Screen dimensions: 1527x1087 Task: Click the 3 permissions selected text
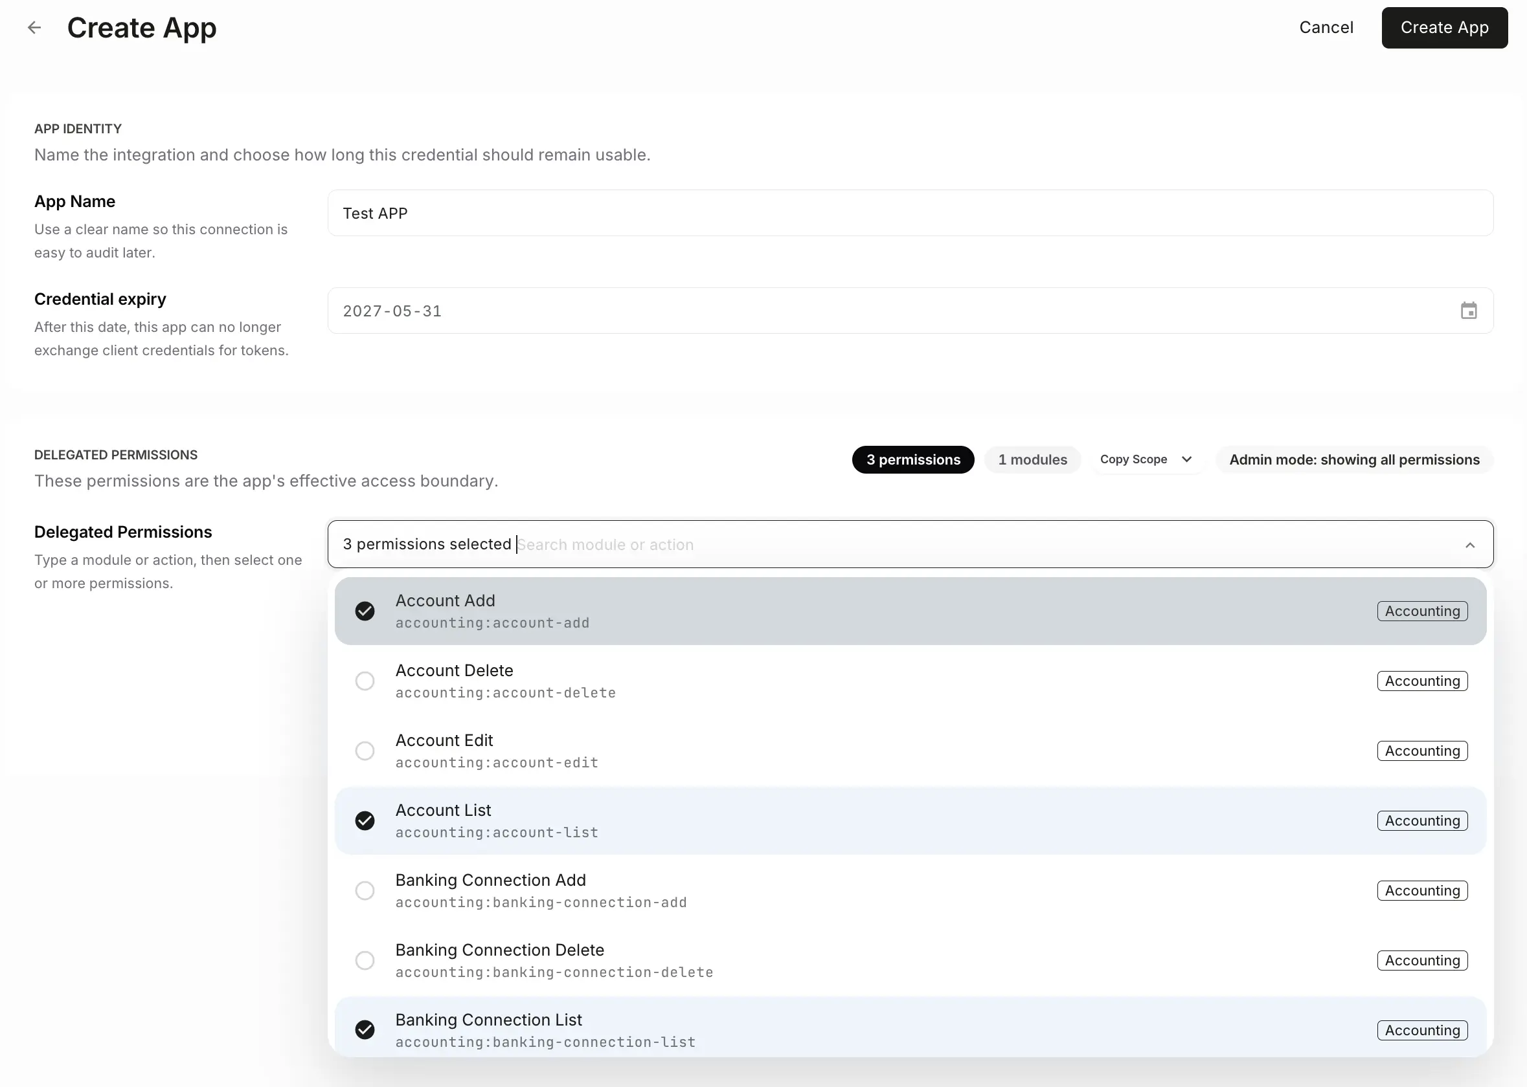(427, 544)
